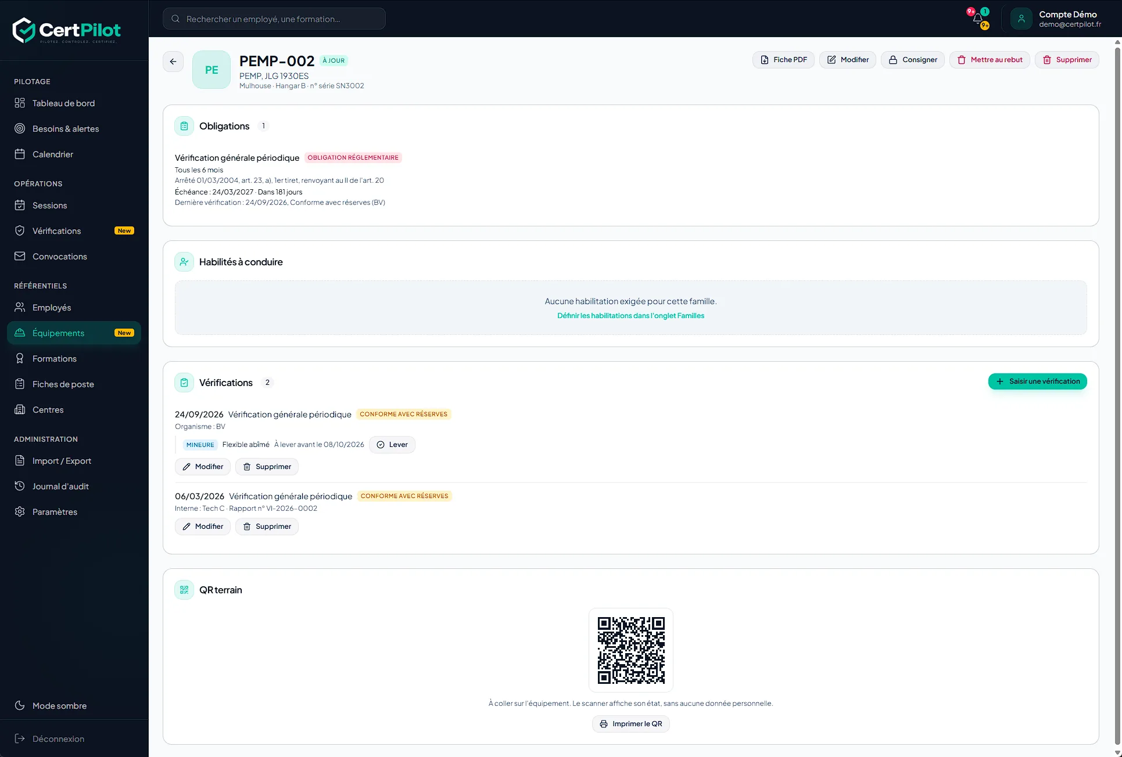Open Besoins & alertes page
Image resolution: width=1122 pixels, height=757 pixels.
click(74, 129)
